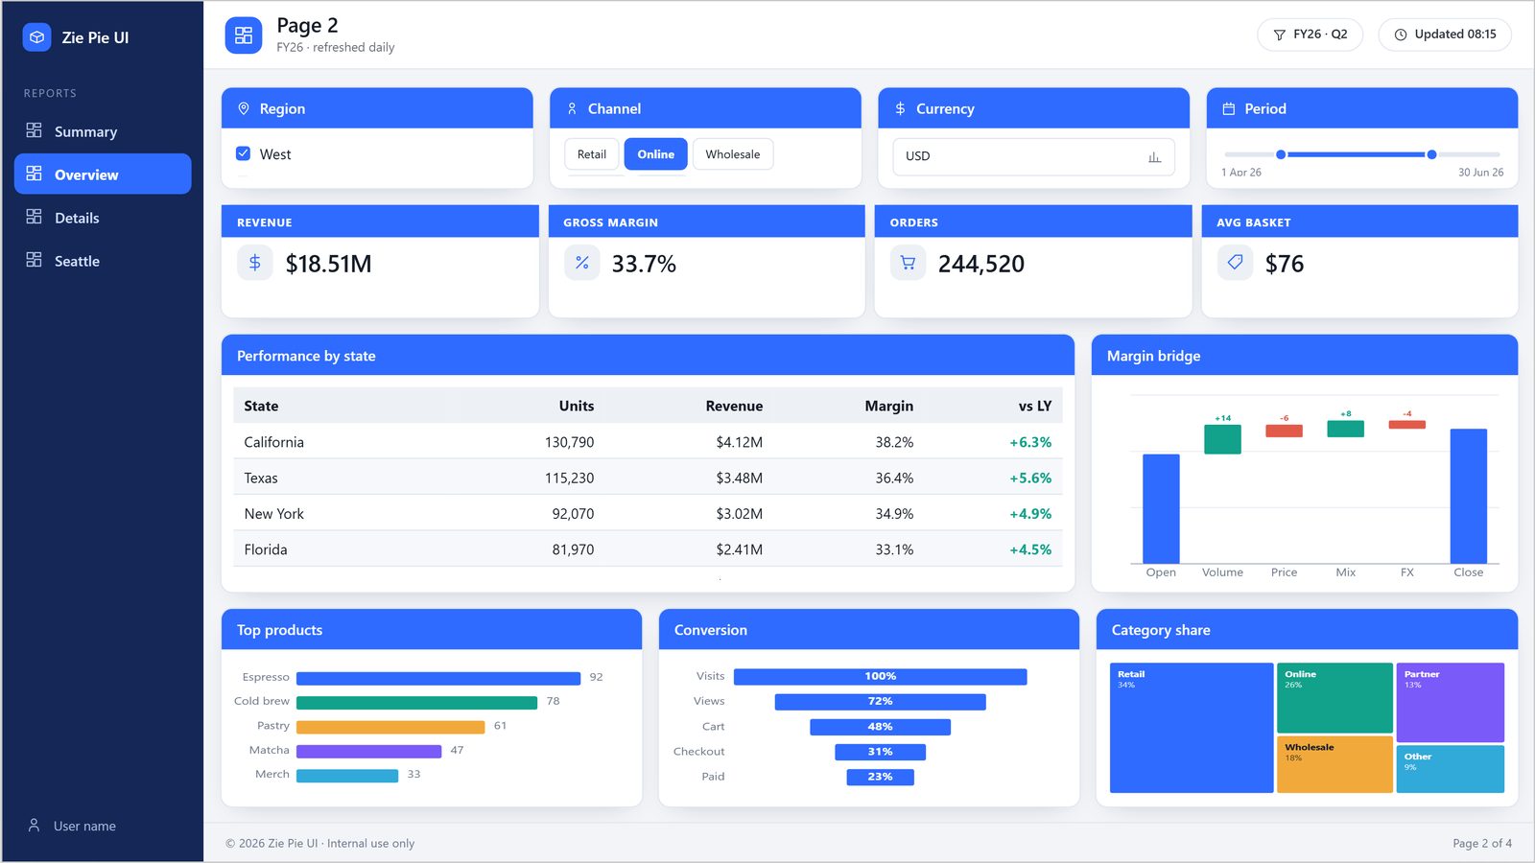Click the Period calendar icon
The height and width of the screenshot is (863, 1535).
pyautogui.click(x=1228, y=108)
